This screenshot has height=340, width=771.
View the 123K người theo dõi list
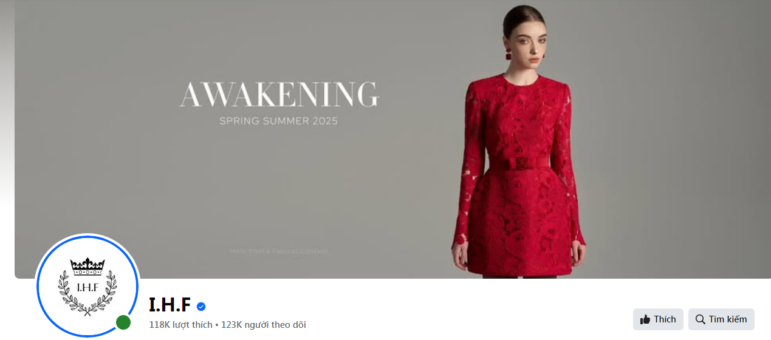point(264,325)
